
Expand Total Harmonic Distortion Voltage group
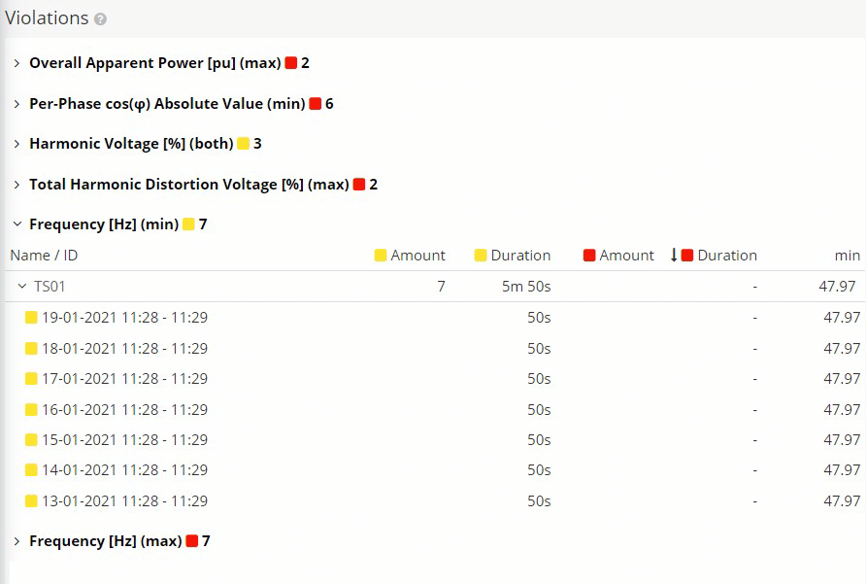17,185
